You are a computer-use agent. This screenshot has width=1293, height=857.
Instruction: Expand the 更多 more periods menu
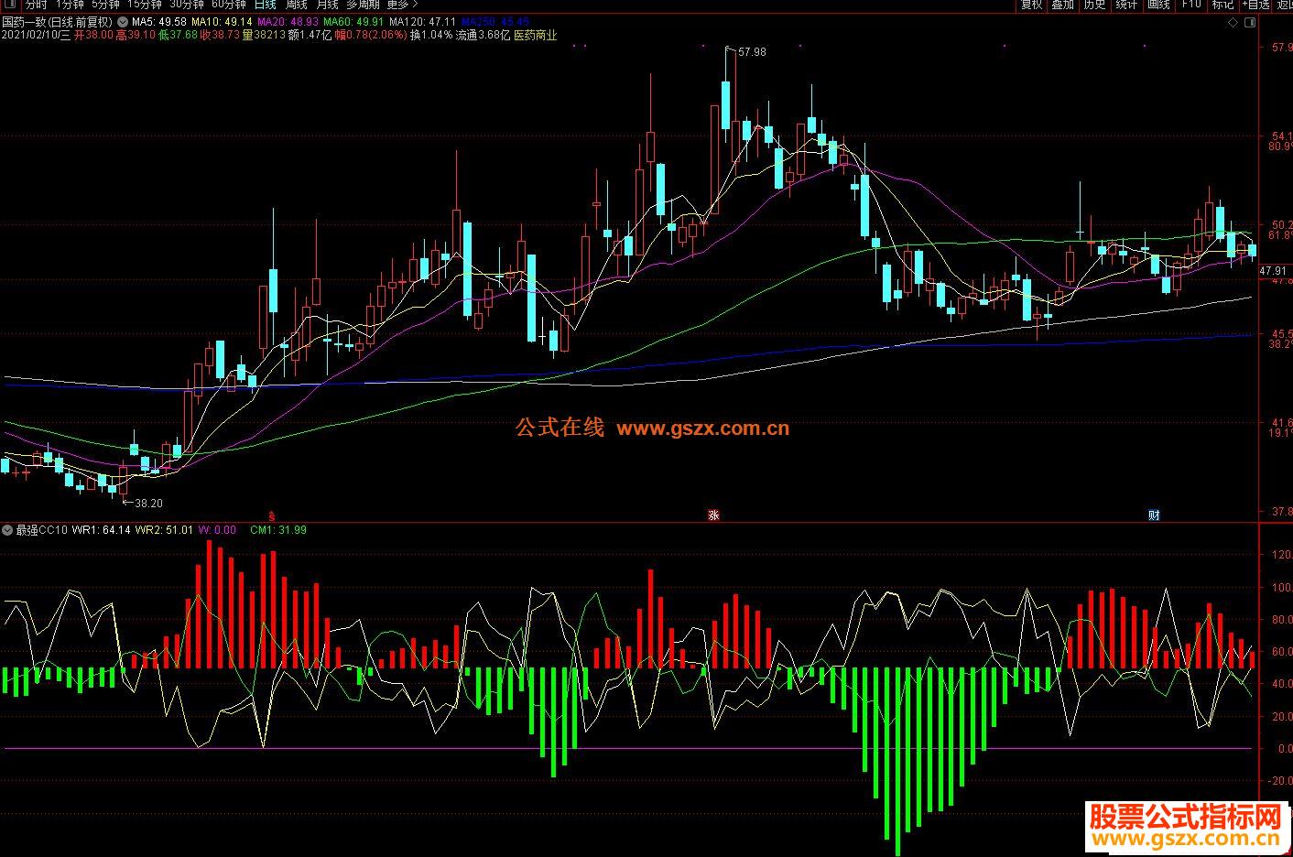point(401,5)
